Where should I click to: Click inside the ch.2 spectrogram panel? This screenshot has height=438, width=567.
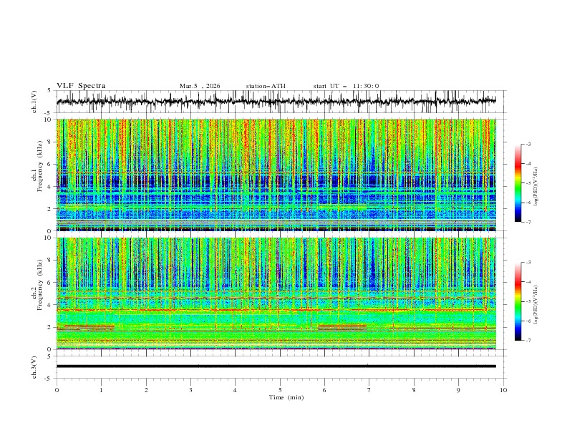[x=276, y=293]
